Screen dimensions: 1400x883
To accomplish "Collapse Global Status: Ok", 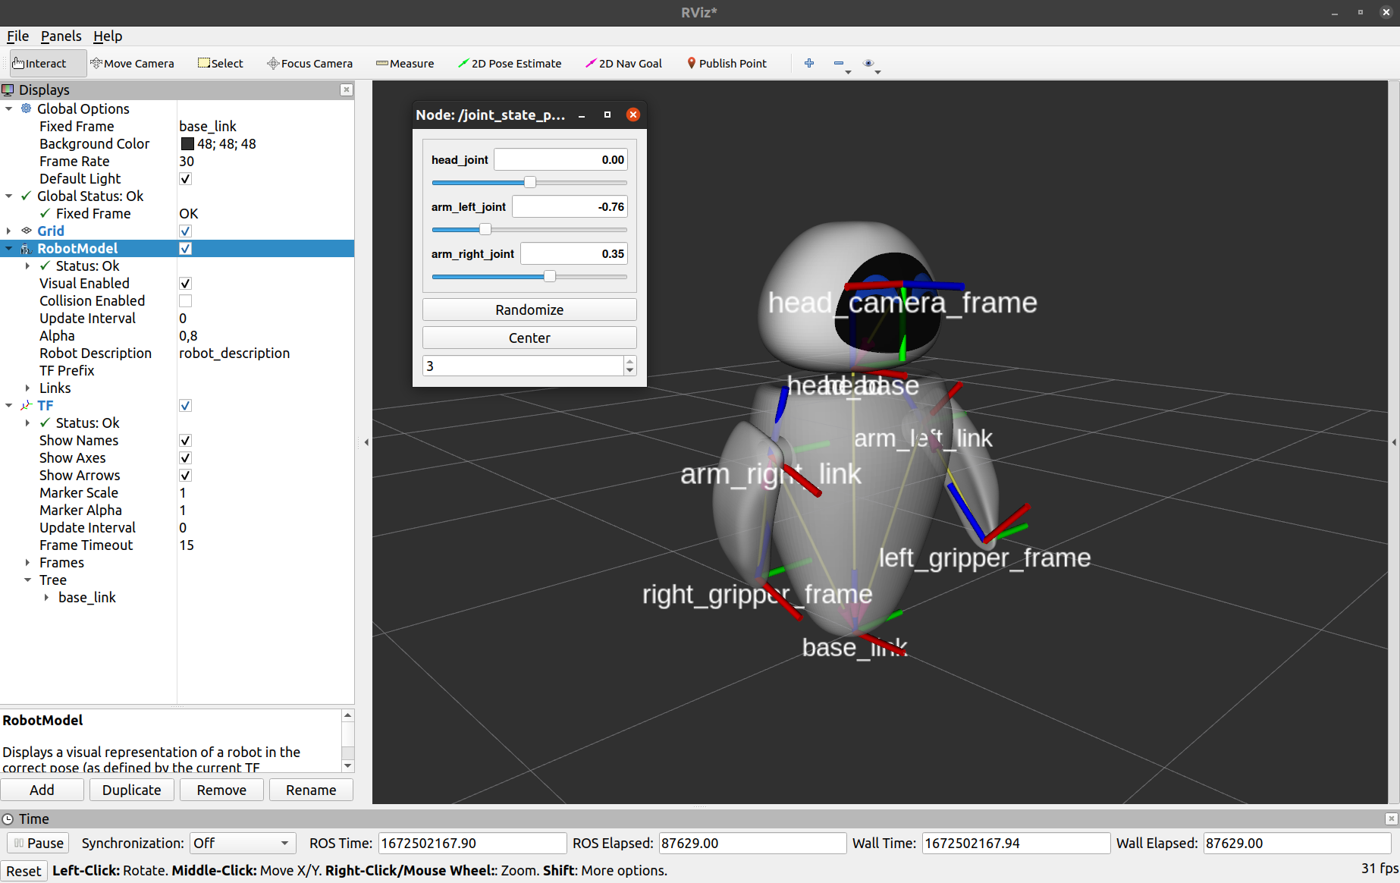I will coord(9,196).
